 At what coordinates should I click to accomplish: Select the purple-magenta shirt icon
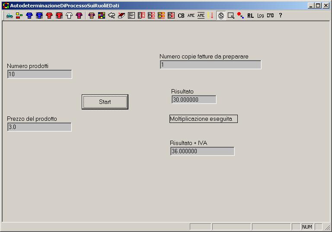(x=79, y=16)
